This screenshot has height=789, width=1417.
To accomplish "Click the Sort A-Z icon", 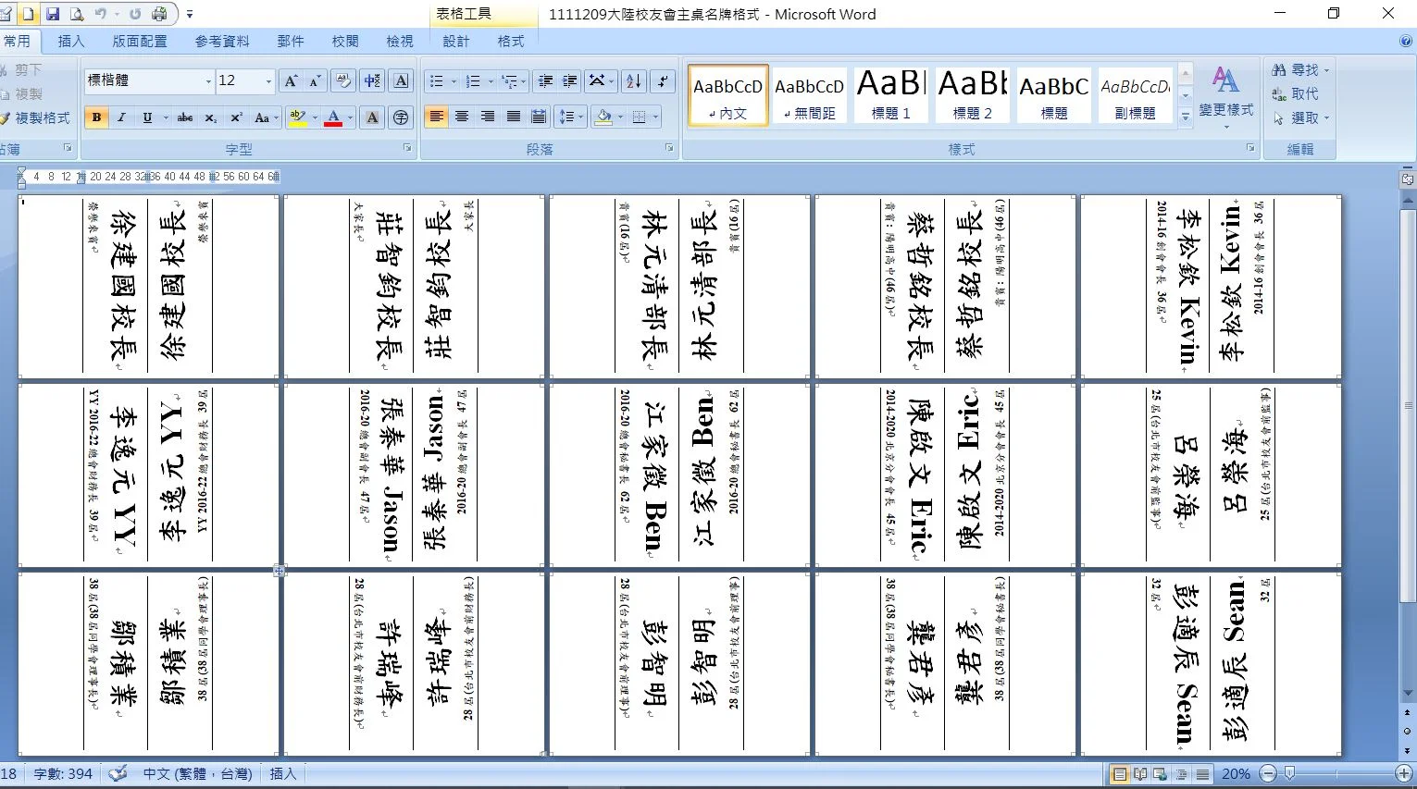I will pos(634,81).
